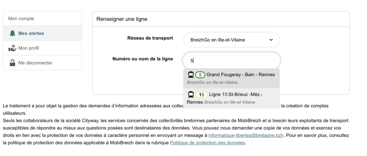Click the chevron arrow in network selector
Screen dimensions: 367x156
[x=271, y=40]
